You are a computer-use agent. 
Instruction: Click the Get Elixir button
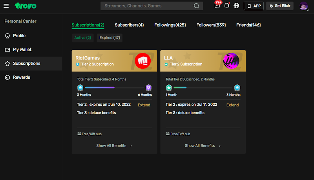[279, 6]
